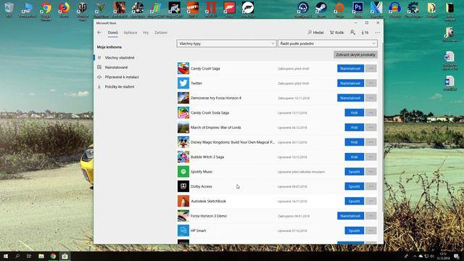
Task: Switch to the Aplikace tab
Action: [130, 33]
